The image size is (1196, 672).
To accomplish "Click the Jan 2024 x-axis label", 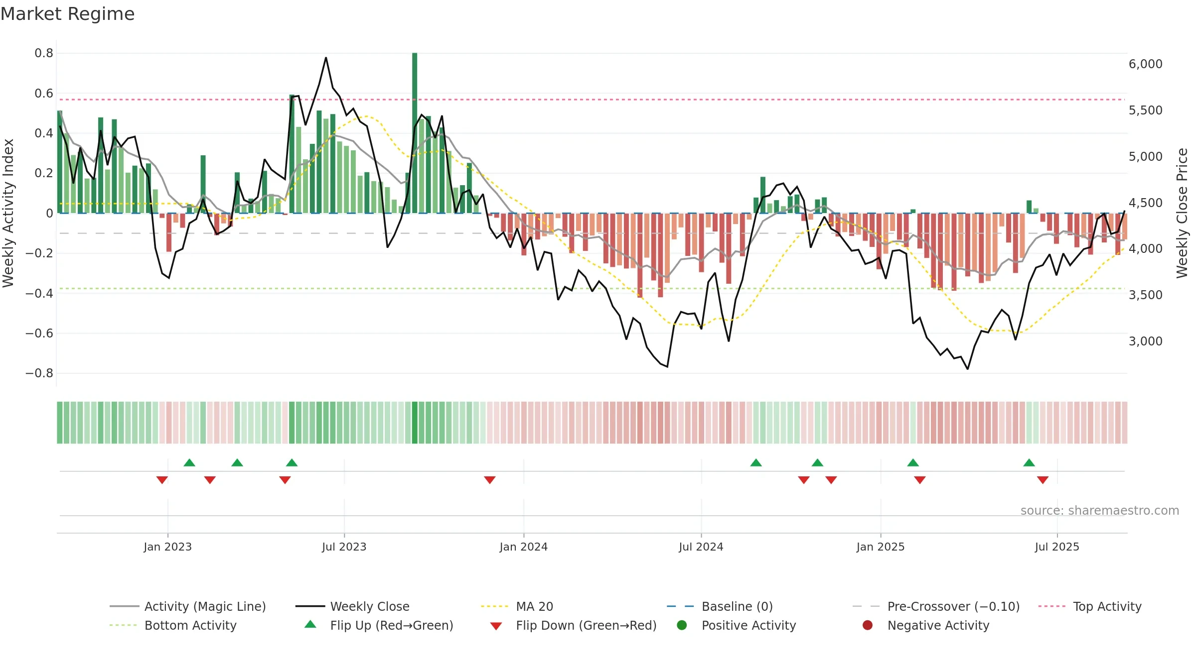I will 523,547.
